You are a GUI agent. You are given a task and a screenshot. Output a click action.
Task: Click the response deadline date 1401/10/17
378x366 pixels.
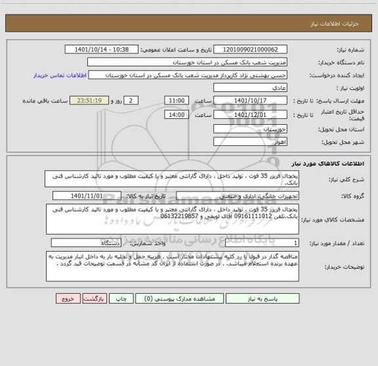click(x=250, y=101)
